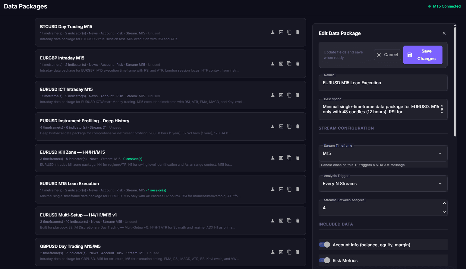This screenshot has width=466, height=269.
Task: Click the Cancel button
Action: point(387,55)
